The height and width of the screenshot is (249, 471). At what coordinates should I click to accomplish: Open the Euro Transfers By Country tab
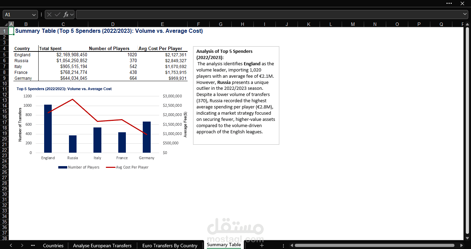click(170, 245)
